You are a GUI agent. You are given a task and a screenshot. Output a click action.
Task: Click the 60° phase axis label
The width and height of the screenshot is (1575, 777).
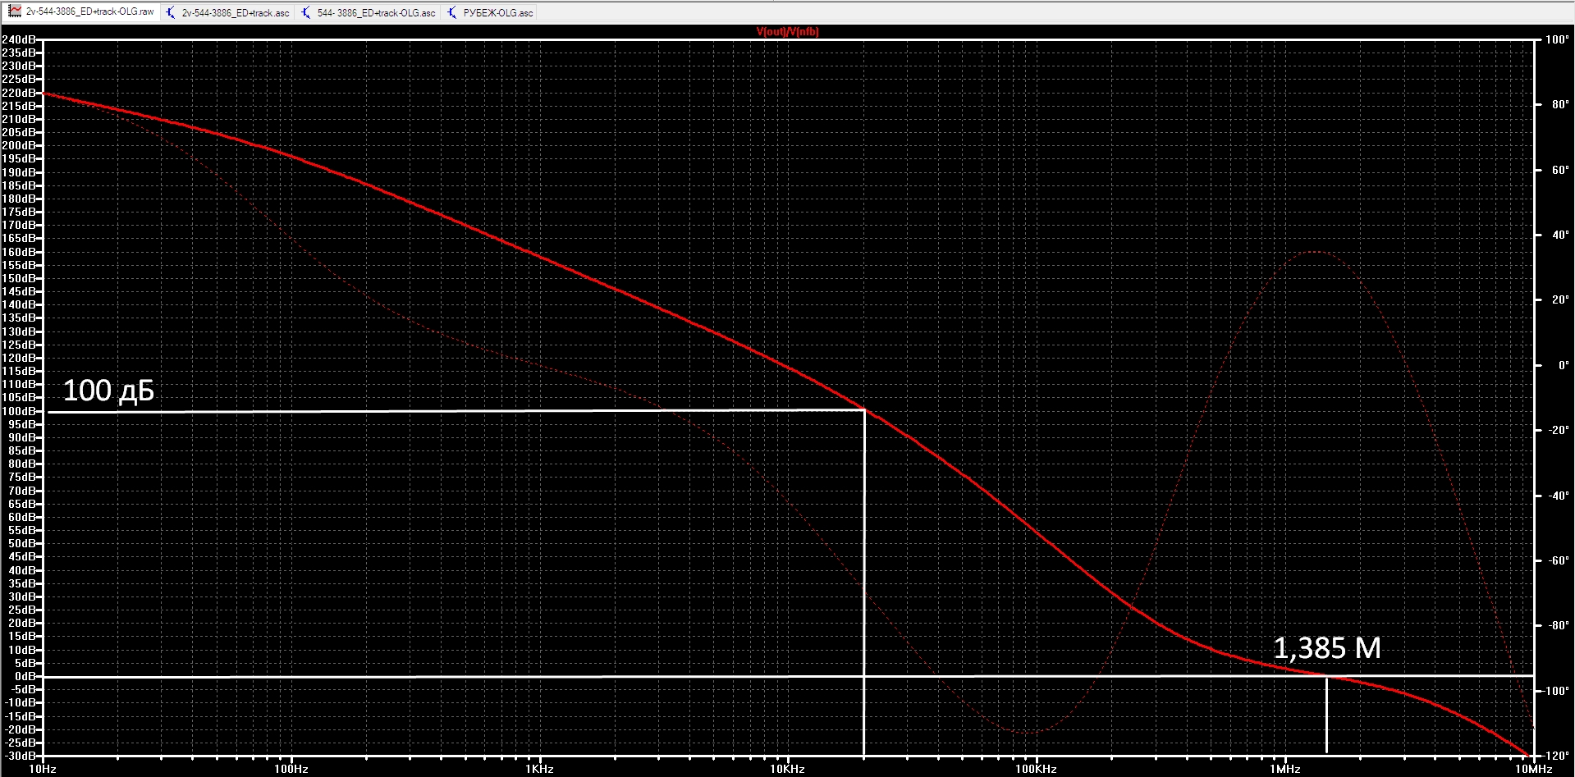tap(1559, 170)
